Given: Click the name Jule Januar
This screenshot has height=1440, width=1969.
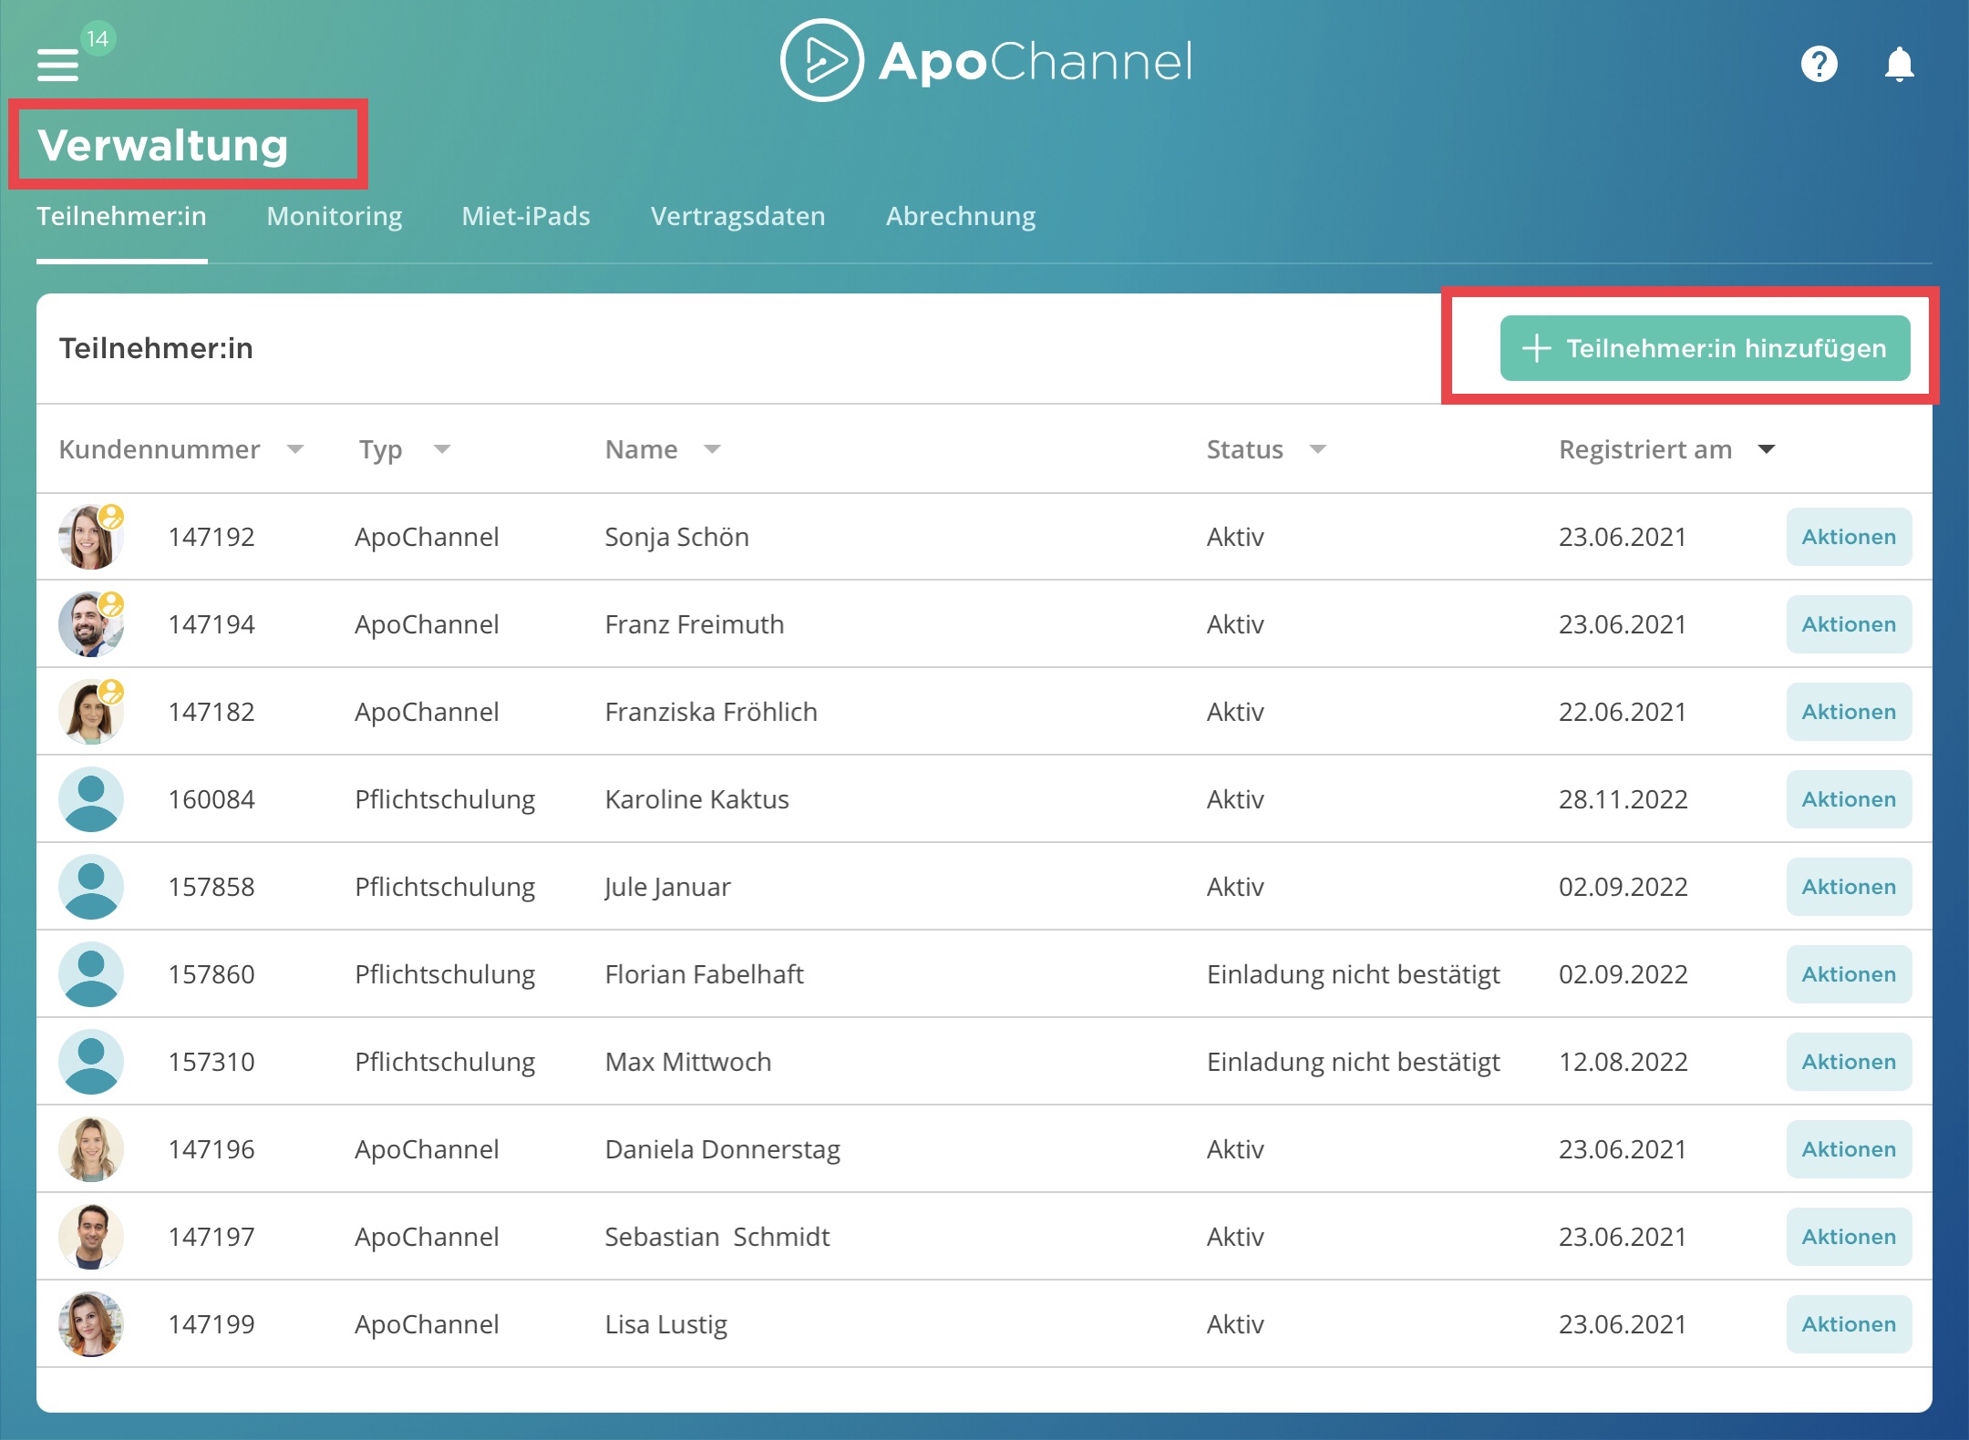Looking at the screenshot, I should click(x=667, y=887).
